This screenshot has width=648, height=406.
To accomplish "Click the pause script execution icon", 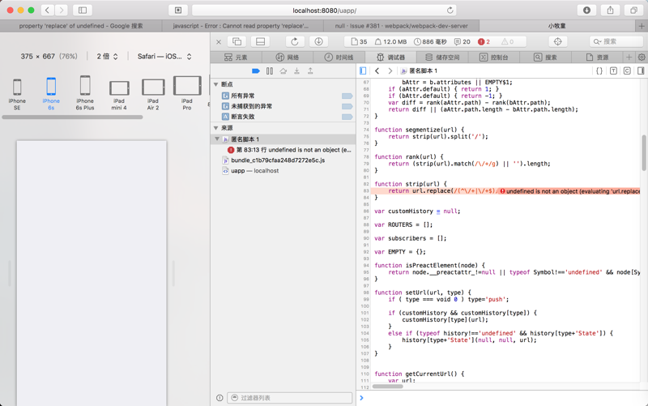I will point(270,71).
